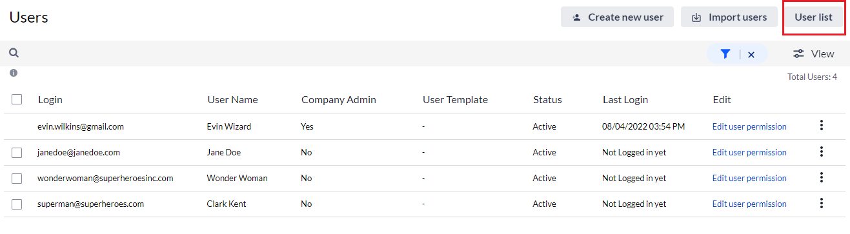
Task: Edit user permission for Evin Wizard
Action: click(749, 126)
